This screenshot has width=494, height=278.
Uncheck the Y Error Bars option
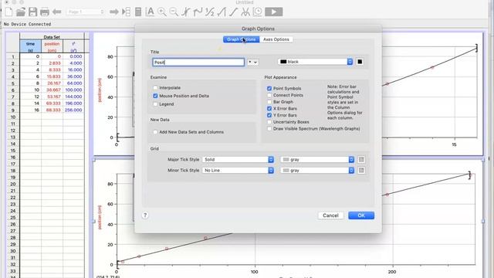point(269,115)
